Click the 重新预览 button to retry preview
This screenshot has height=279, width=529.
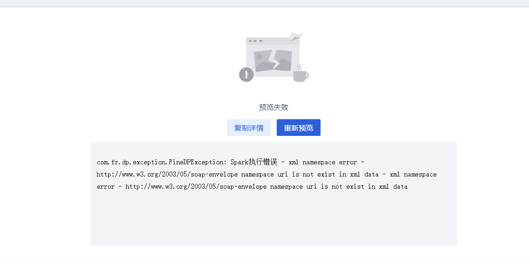tap(298, 127)
